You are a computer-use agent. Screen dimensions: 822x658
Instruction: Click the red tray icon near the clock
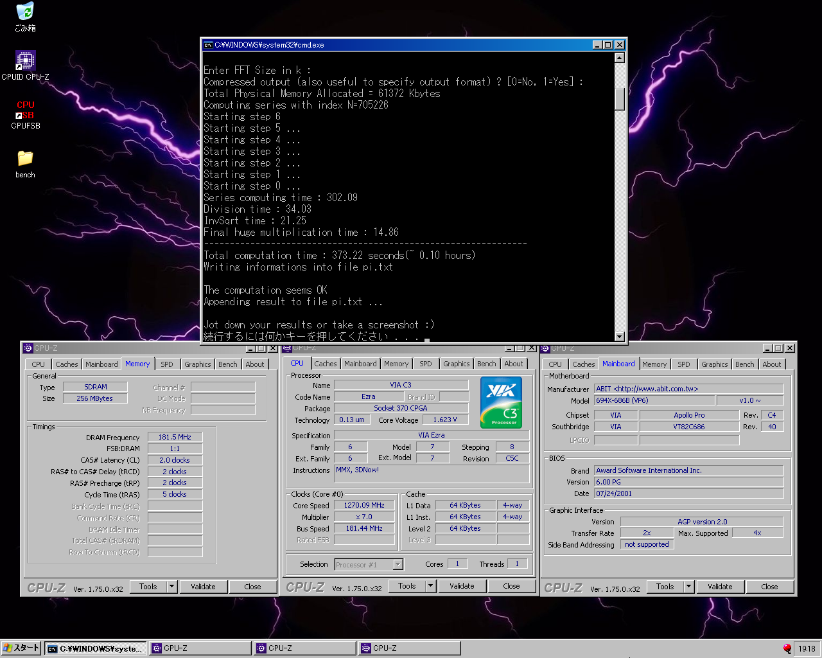(787, 648)
